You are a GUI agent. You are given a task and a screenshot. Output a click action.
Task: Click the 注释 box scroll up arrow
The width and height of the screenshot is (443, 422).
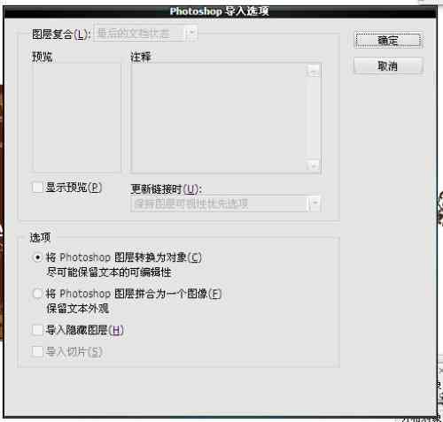click(314, 71)
